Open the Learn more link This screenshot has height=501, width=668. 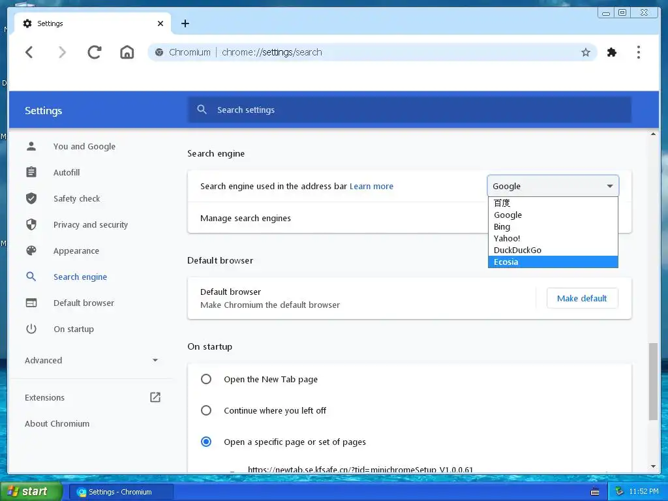click(371, 186)
